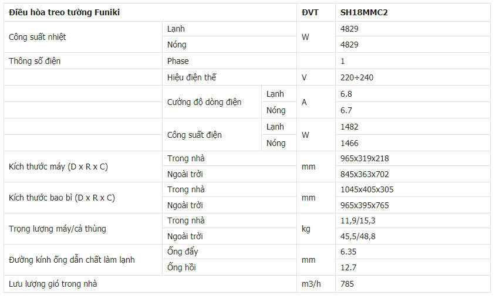
Task: Select the "Trọng lượng máy/cả thùng" label
Action: pyautogui.click(x=58, y=229)
